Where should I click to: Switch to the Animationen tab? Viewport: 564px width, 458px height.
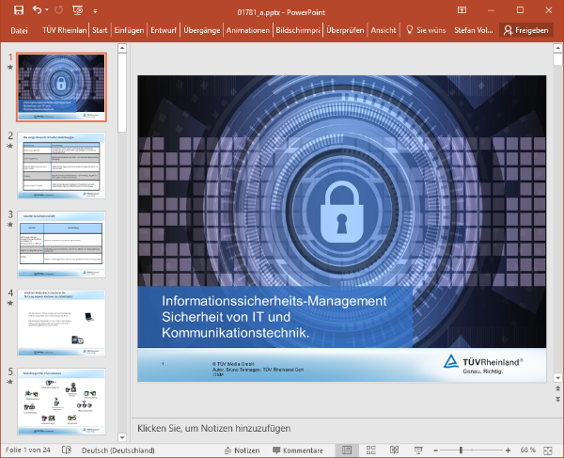click(x=248, y=30)
